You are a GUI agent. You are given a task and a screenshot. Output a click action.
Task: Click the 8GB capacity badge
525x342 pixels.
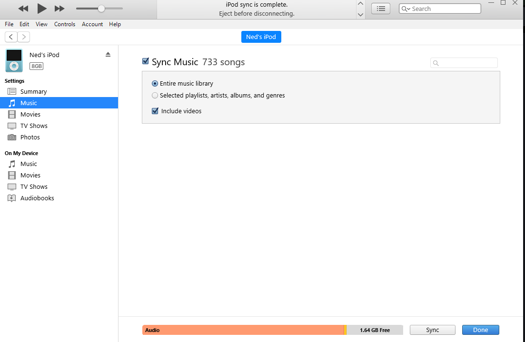tap(36, 66)
